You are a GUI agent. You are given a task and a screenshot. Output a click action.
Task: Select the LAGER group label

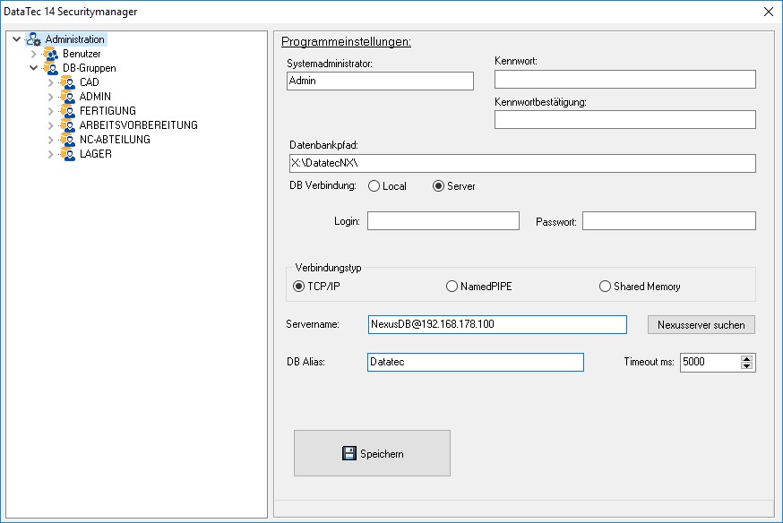click(x=96, y=154)
